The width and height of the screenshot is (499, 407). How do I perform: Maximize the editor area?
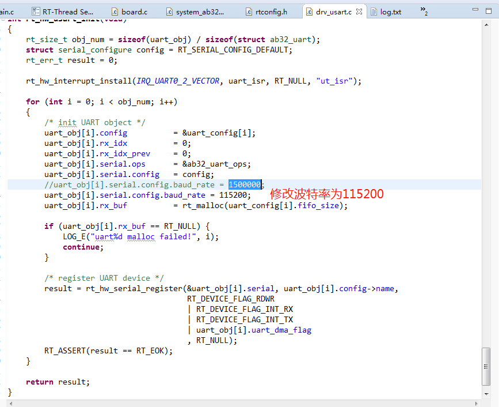pyautogui.click(x=489, y=10)
